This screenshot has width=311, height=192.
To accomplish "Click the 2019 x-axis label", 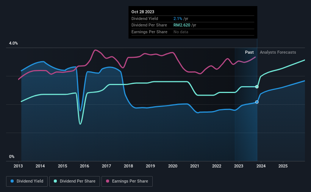I will (x=150, y=166).
